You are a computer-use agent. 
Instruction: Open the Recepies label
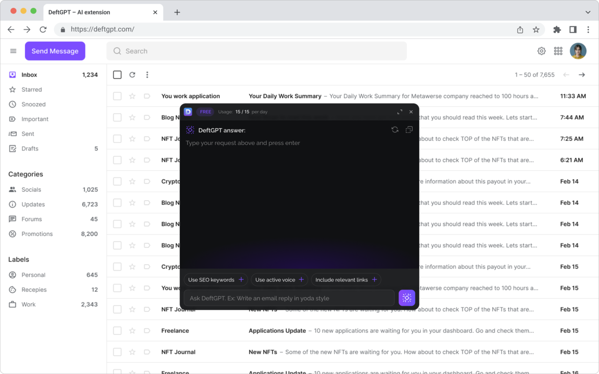pos(53,289)
